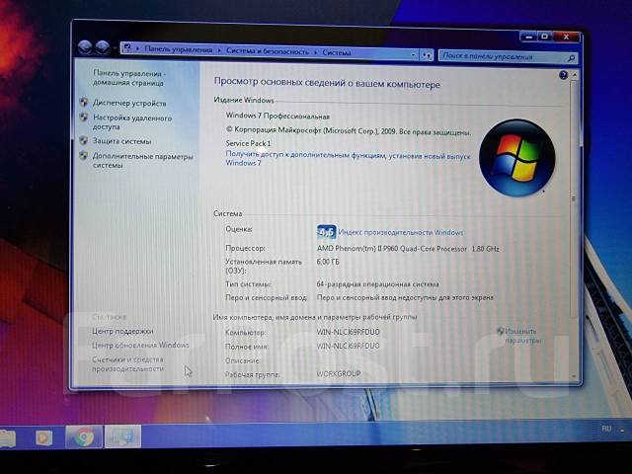Click the RU language indicator in the tray
The width and height of the screenshot is (632, 474).
pos(606,429)
